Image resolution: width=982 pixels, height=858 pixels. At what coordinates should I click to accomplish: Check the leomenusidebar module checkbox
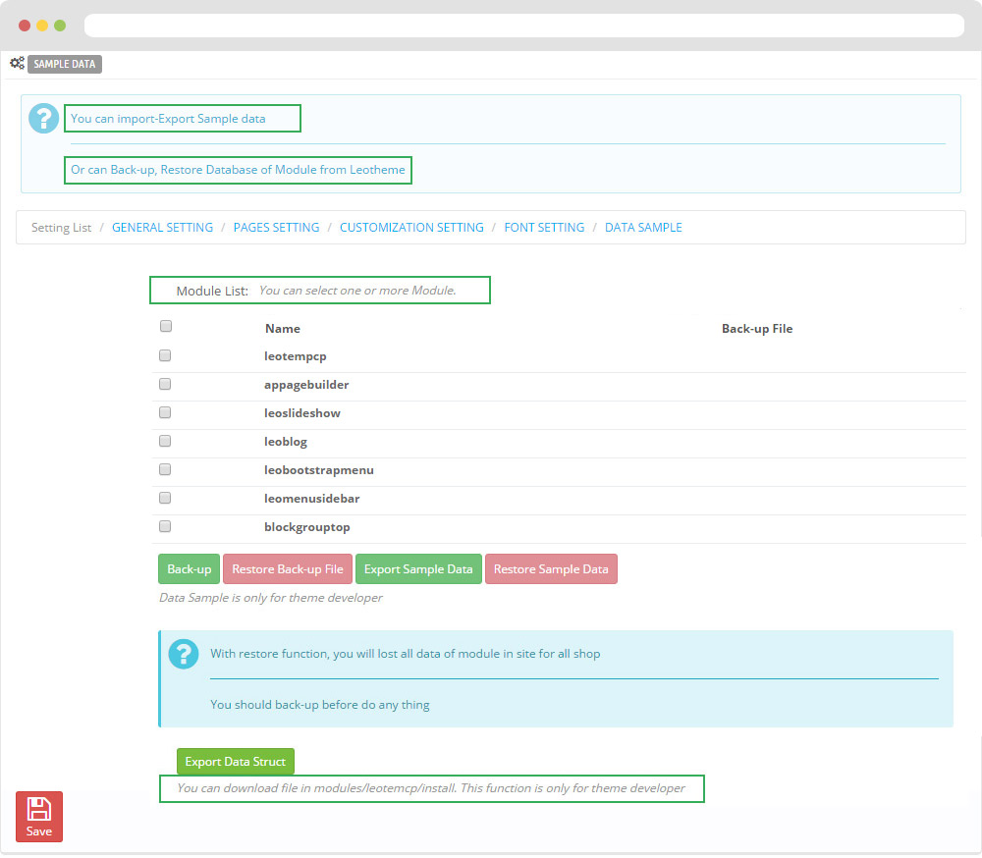(x=165, y=499)
